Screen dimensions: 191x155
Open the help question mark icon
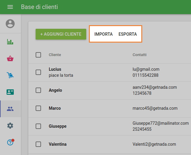[x=10, y=142]
